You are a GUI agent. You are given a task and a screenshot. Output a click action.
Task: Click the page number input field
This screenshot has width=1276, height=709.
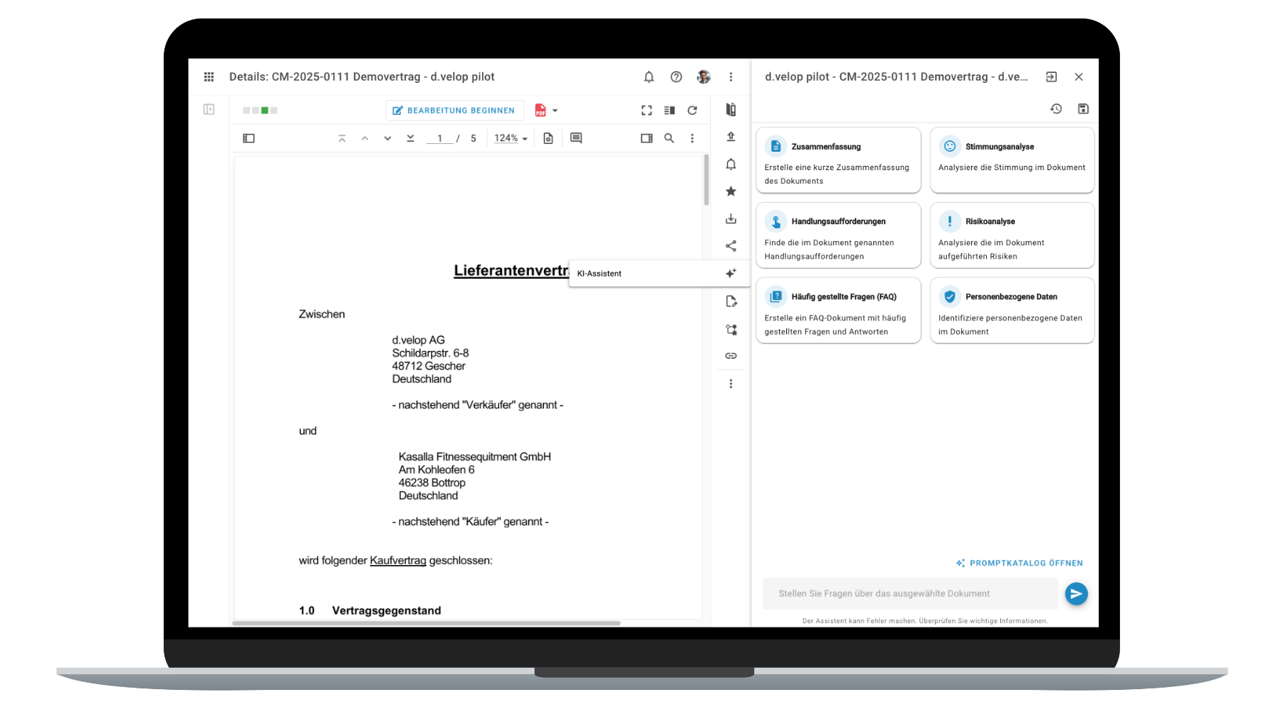(440, 138)
